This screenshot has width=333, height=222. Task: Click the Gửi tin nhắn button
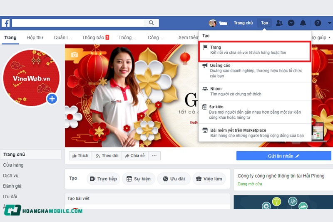pyautogui.click(x=283, y=156)
